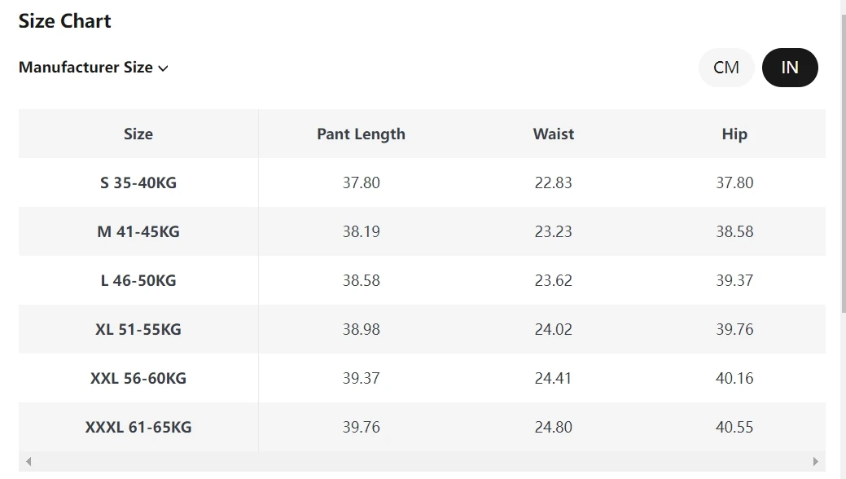The width and height of the screenshot is (846, 479).
Task: Select the IN unit toggle
Action: click(x=790, y=68)
